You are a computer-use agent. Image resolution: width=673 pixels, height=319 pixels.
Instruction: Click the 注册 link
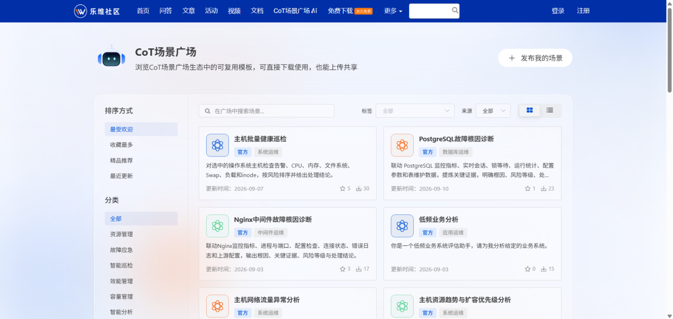point(583,11)
